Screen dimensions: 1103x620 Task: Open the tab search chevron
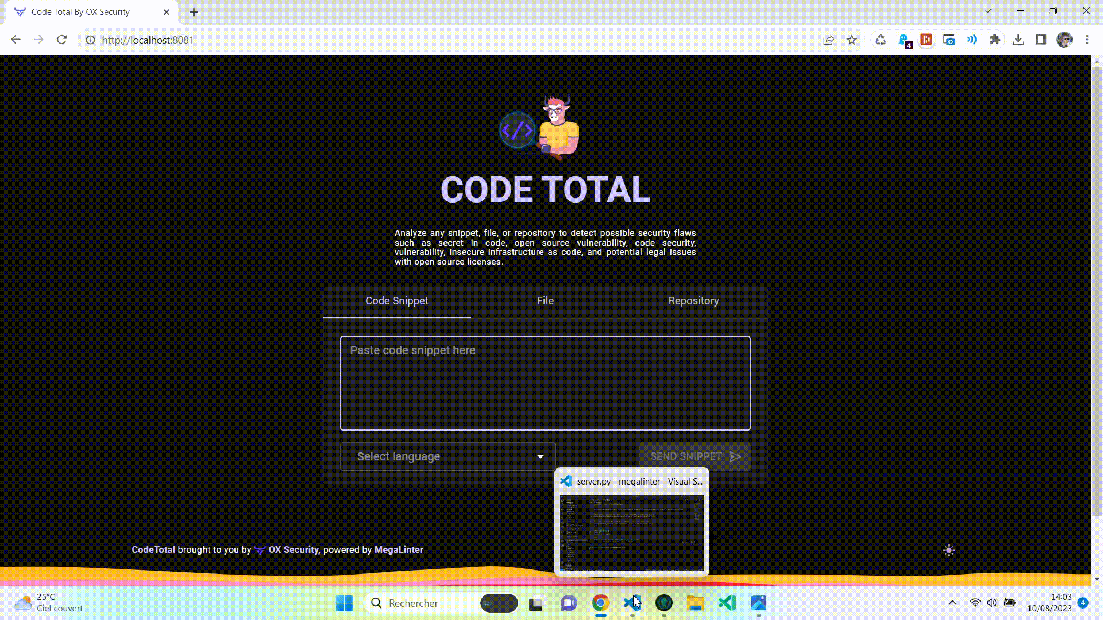[988, 11]
